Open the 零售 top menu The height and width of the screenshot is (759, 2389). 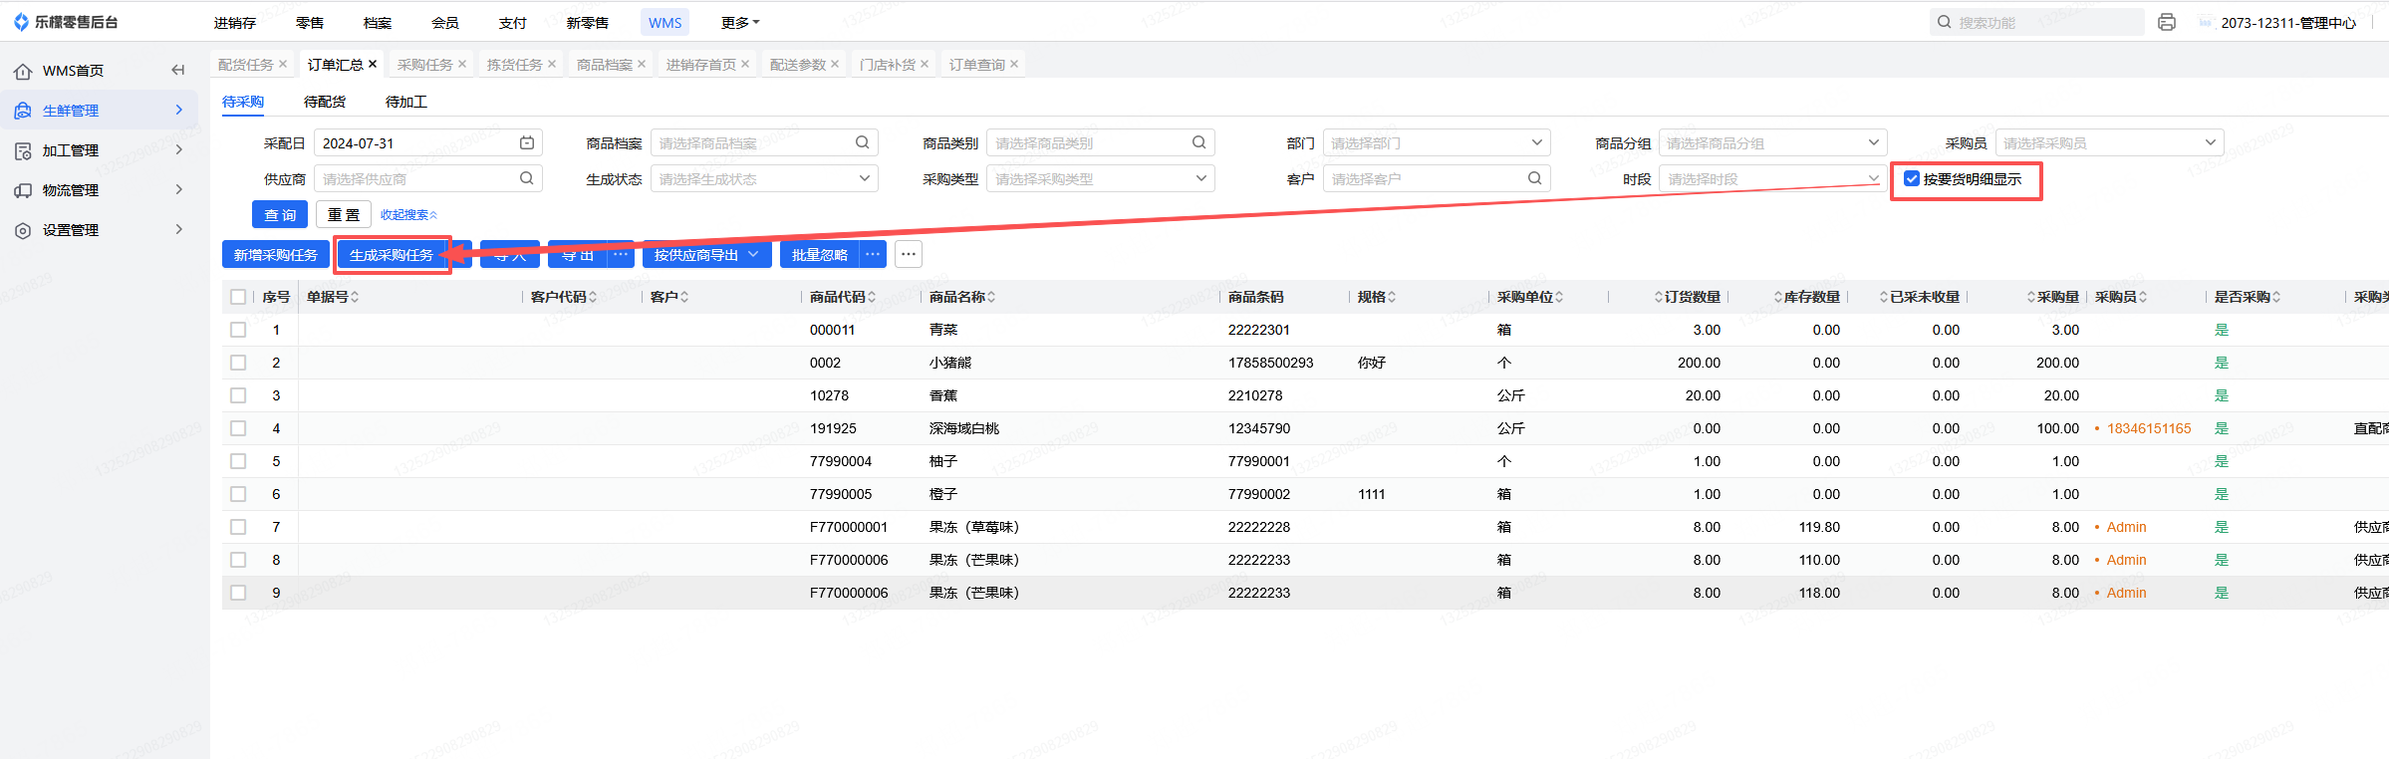click(310, 22)
